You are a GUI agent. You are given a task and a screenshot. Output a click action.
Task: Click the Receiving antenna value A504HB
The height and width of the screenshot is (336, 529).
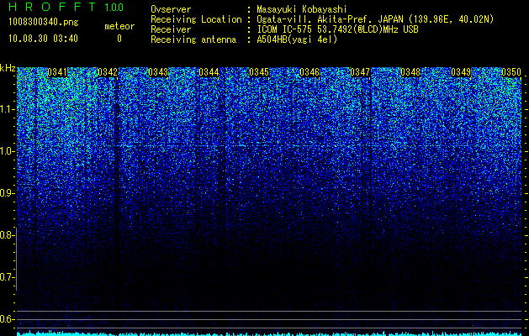272,39
